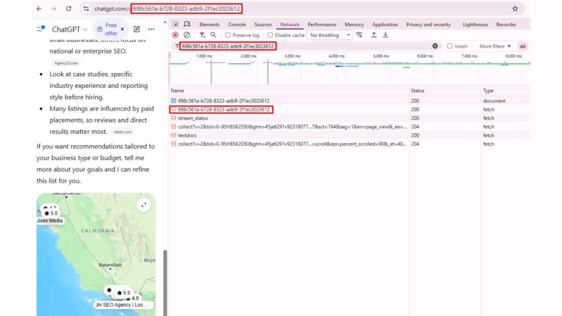Switch to the Sources tab
Screen dimensions: 562x316
pos(263,24)
